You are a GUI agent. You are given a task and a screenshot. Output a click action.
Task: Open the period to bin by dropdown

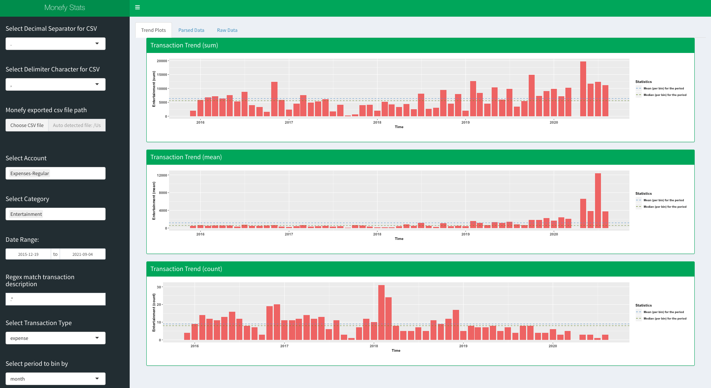click(x=56, y=379)
